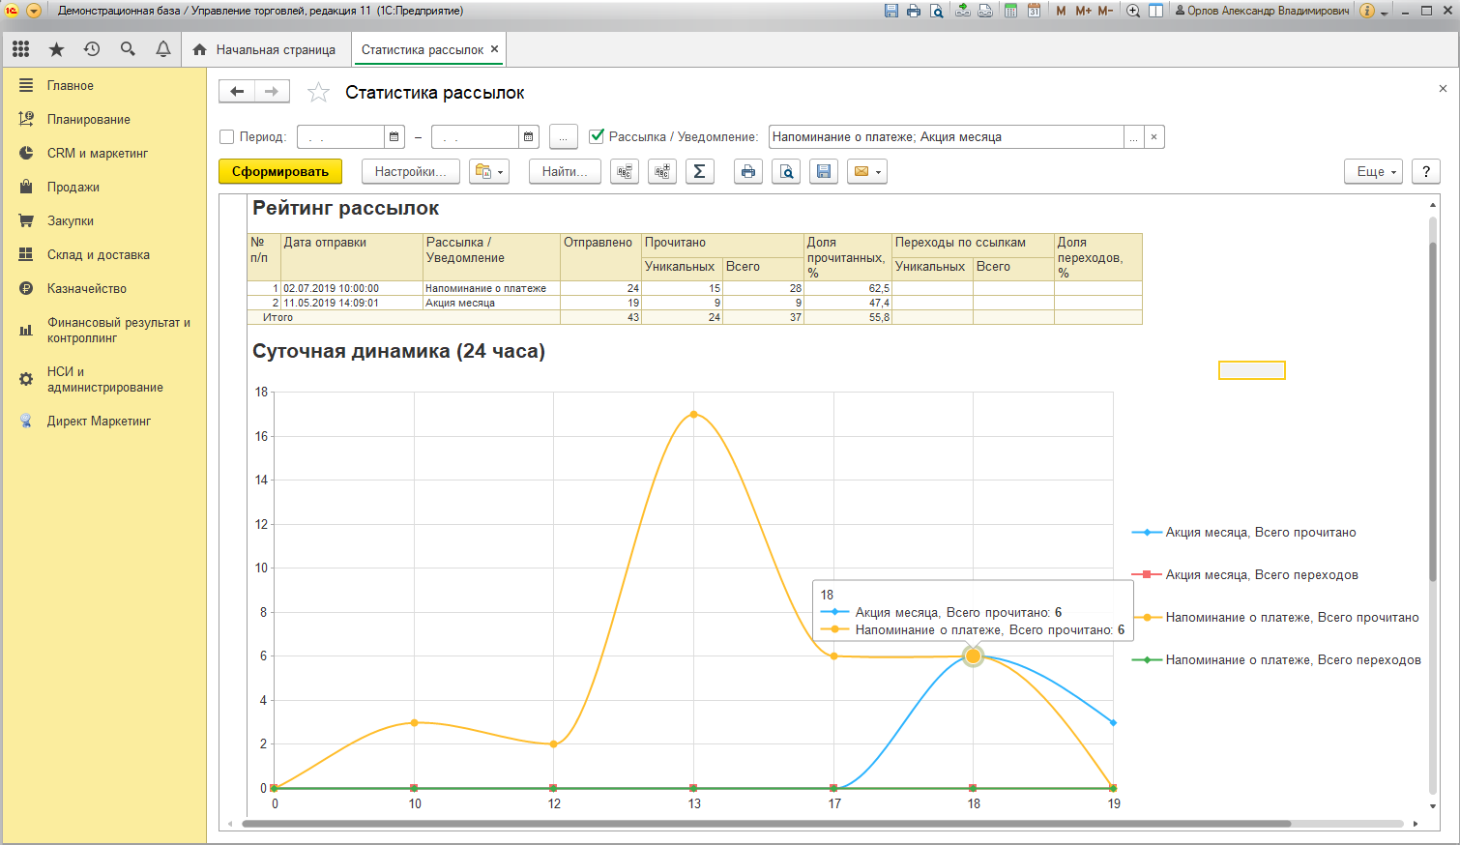Navigate forward with the right arrow
This screenshot has width=1460, height=845.
point(272,92)
